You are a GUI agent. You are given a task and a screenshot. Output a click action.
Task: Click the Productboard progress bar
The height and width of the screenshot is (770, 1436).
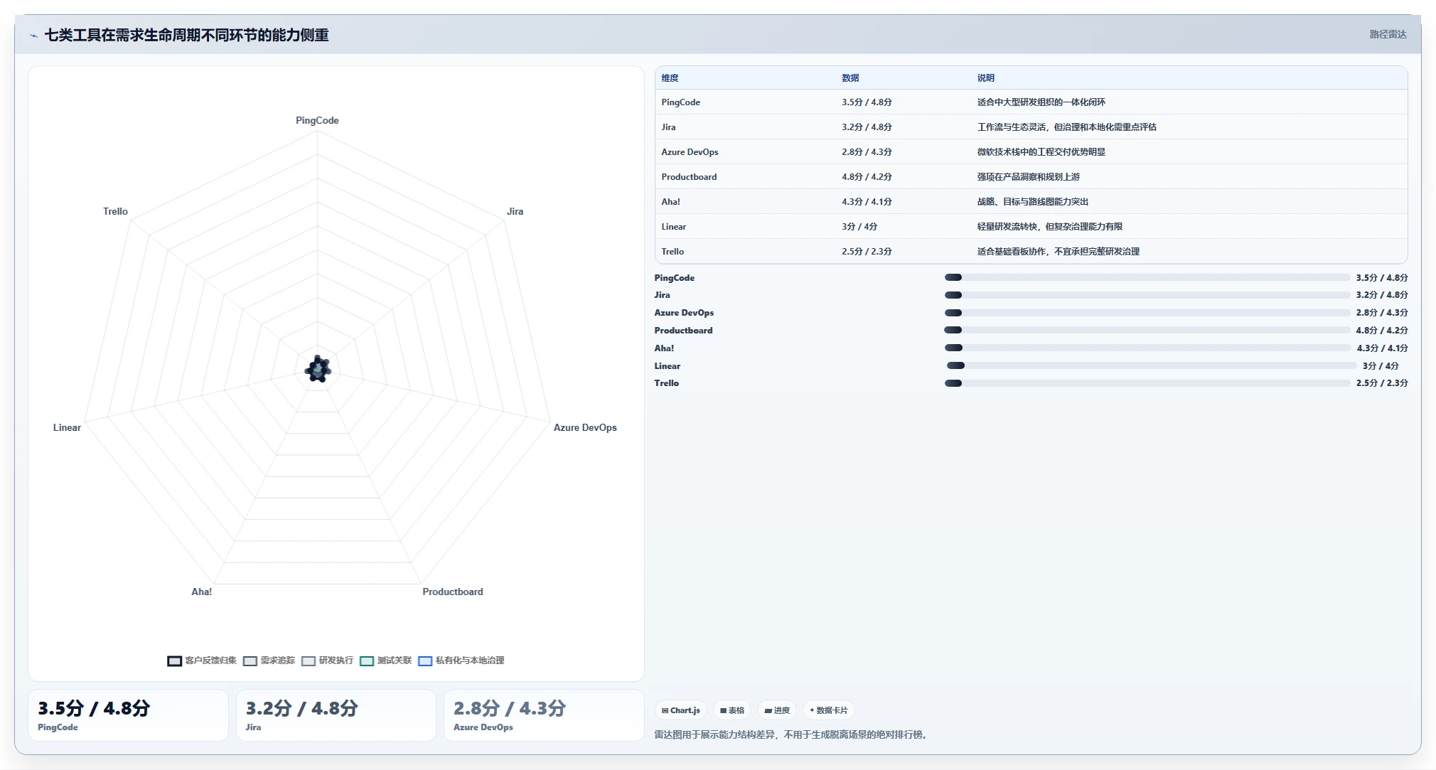[x=1147, y=330]
